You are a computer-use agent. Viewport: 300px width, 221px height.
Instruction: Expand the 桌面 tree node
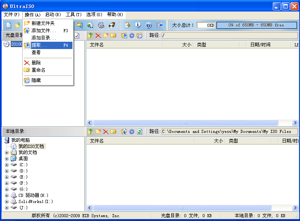[7, 159]
